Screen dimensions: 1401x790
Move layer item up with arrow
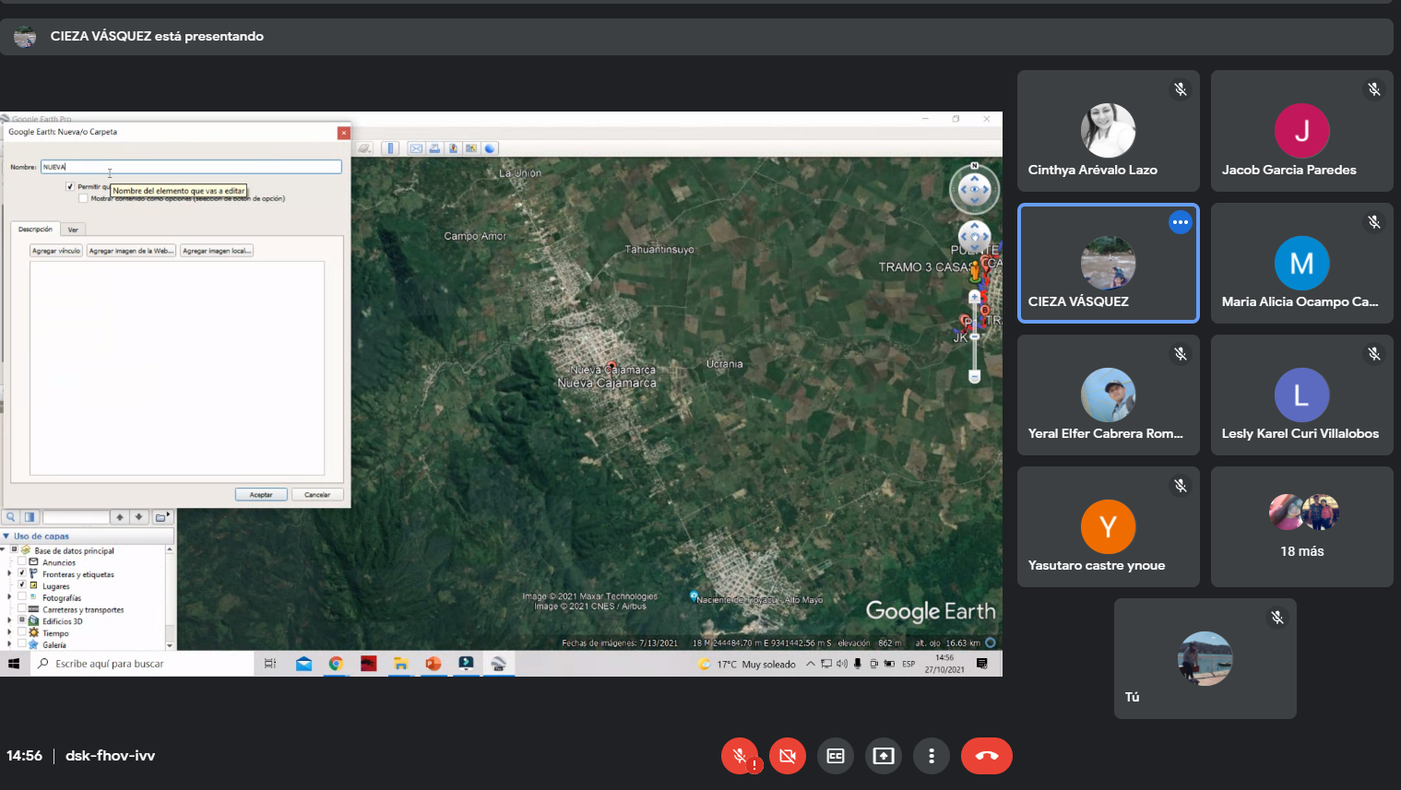(120, 517)
